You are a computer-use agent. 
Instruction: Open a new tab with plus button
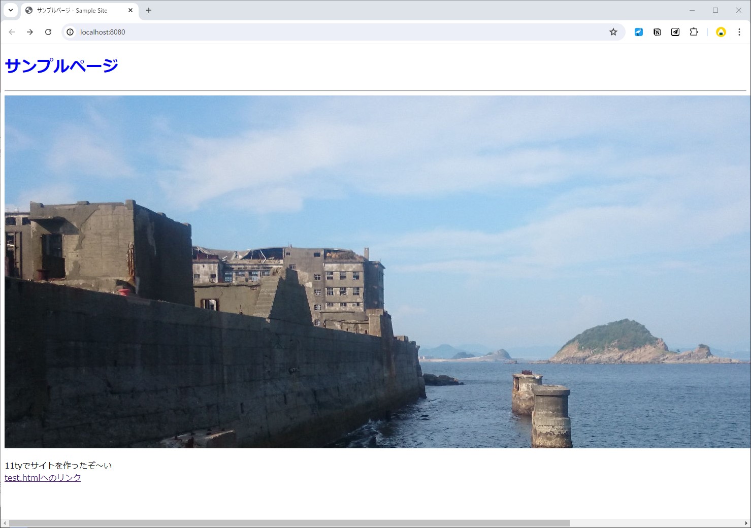pos(149,10)
